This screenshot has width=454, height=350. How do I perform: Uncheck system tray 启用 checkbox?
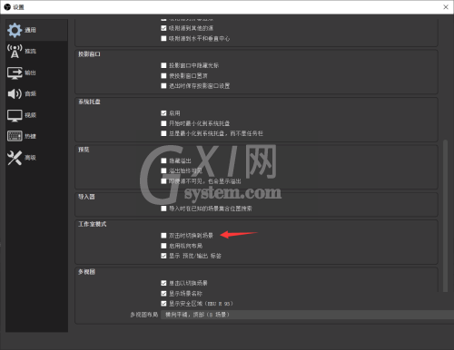tap(163, 113)
